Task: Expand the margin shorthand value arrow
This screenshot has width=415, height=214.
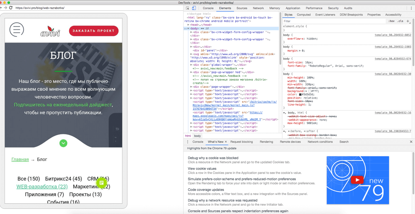Action: [x=300, y=50]
